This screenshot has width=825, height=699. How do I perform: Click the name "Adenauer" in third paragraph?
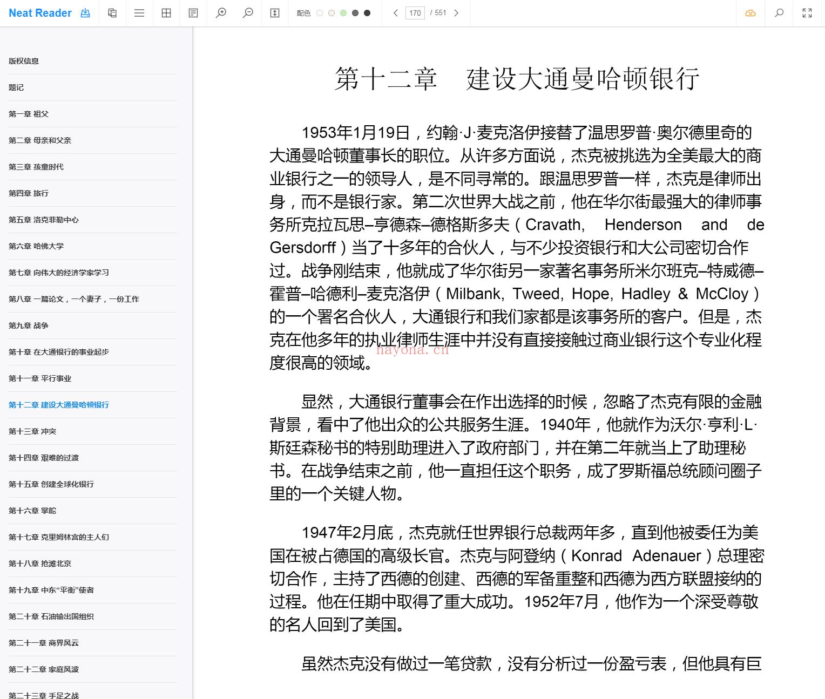pos(667,556)
